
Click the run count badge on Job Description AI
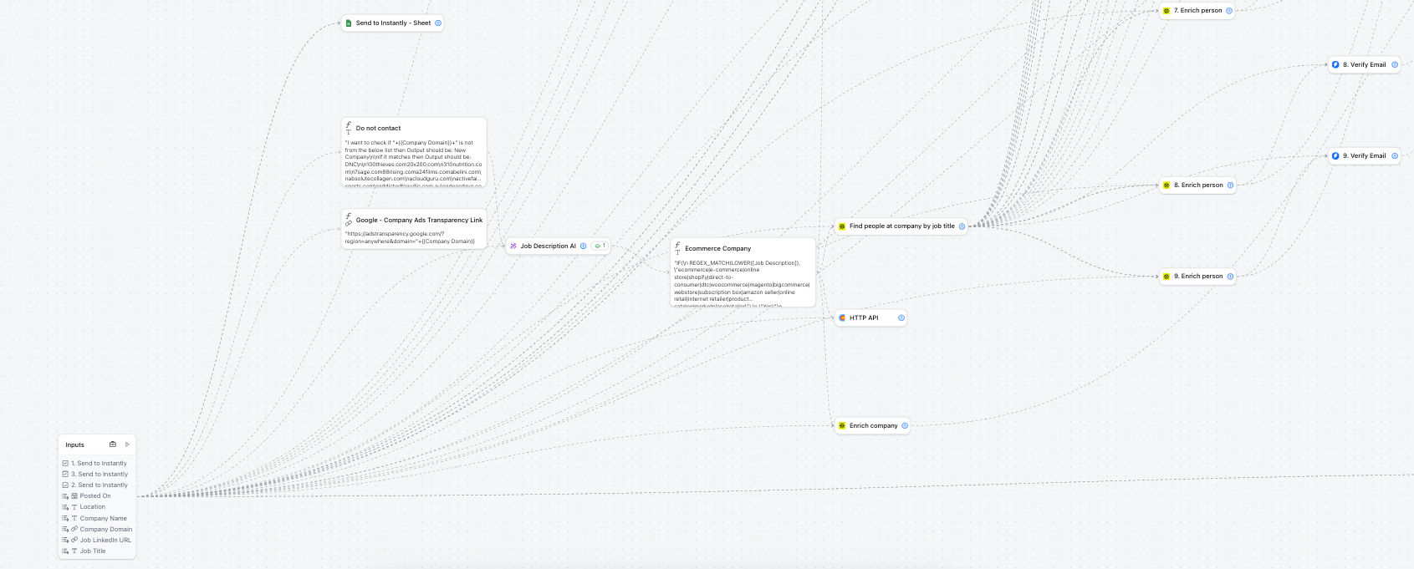point(600,246)
